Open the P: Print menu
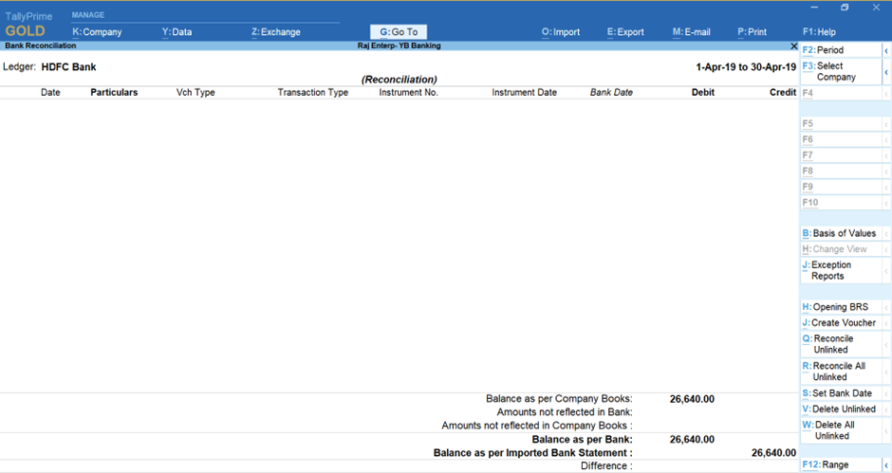The height and width of the screenshot is (473, 892). [x=753, y=32]
